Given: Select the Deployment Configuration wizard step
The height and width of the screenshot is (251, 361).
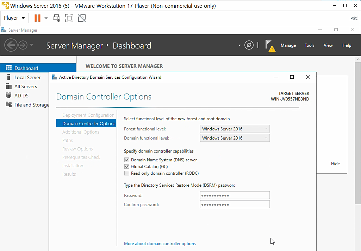Looking at the screenshot, I should pos(88,115).
